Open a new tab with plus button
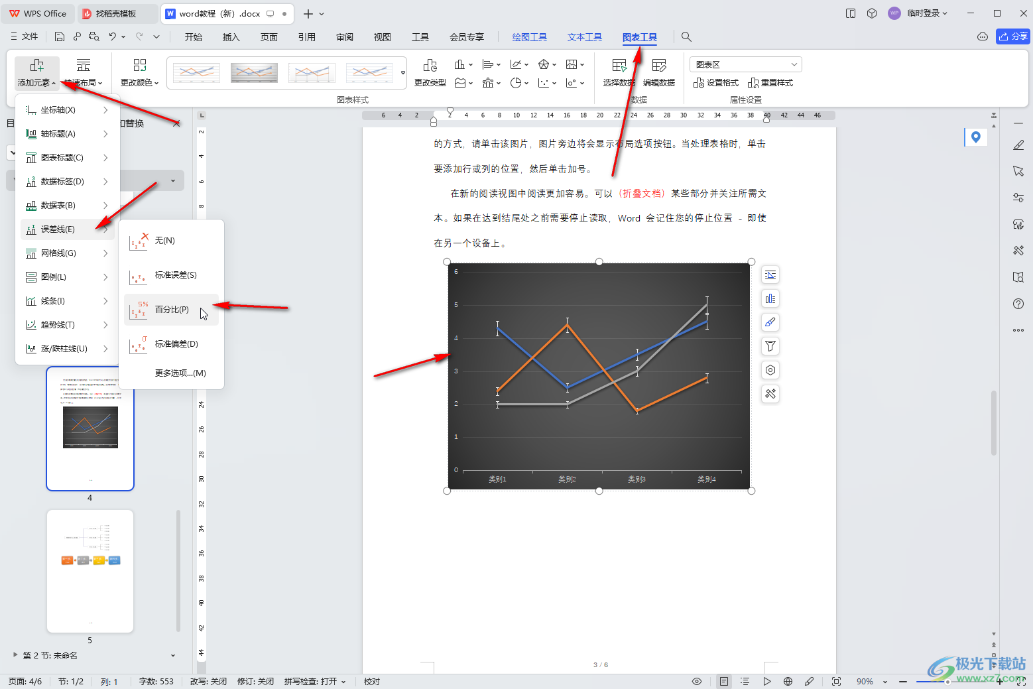This screenshot has width=1033, height=689. [x=308, y=13]
